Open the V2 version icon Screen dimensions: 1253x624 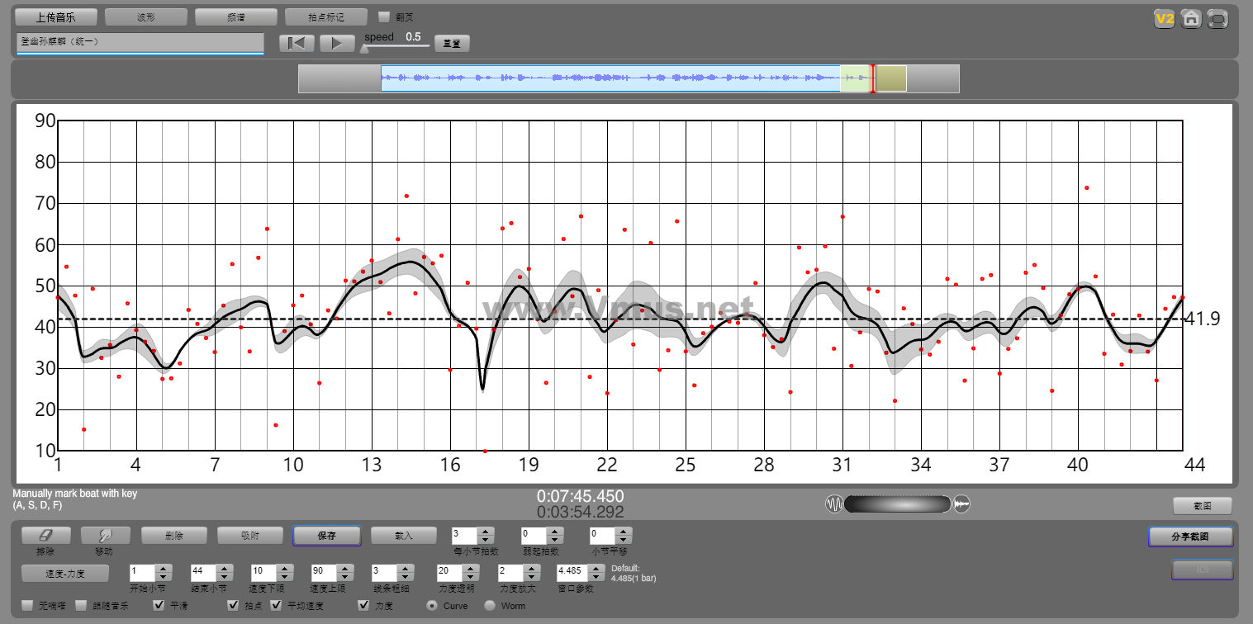click(x=1165, y=19)
